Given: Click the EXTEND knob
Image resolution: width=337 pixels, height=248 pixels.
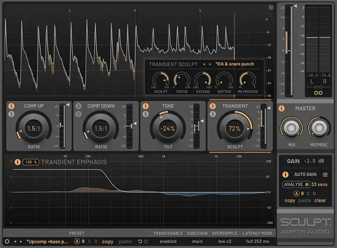Looking at the screenshot, I should click(x=203, y=80).
